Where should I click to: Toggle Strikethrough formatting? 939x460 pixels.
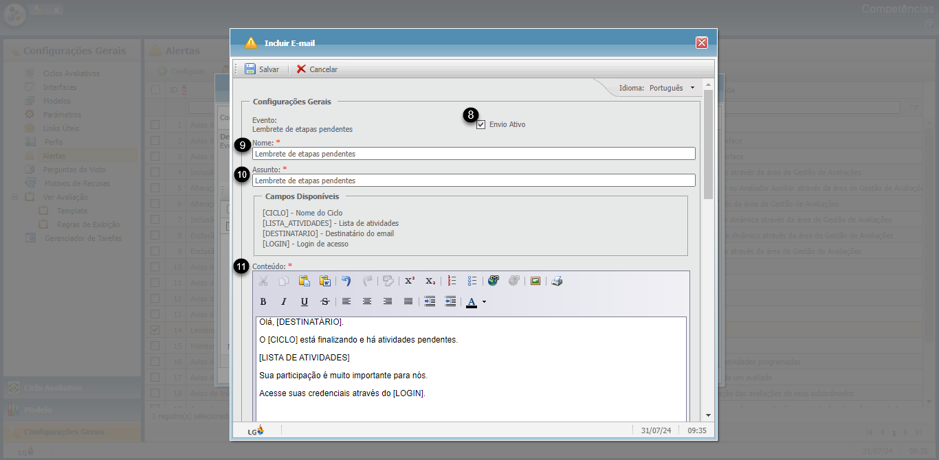tap(325, 301)
